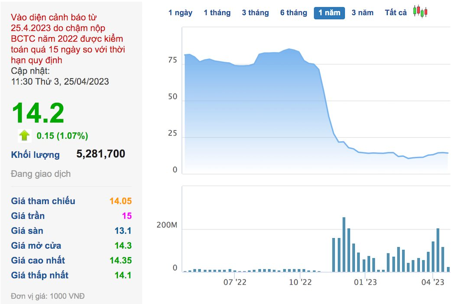Select the 'Giá trần' label
The height and width of the screenshot is (304, 454).
coord(28,216)
